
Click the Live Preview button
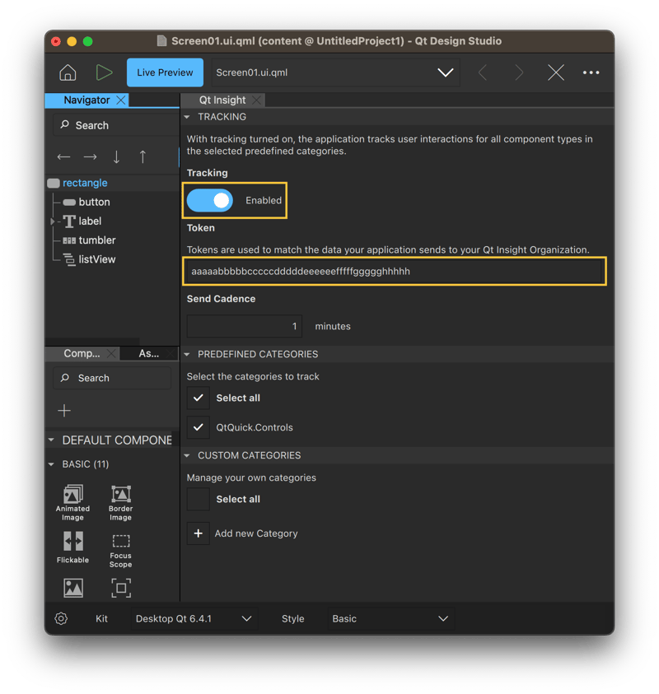point(165,72)
